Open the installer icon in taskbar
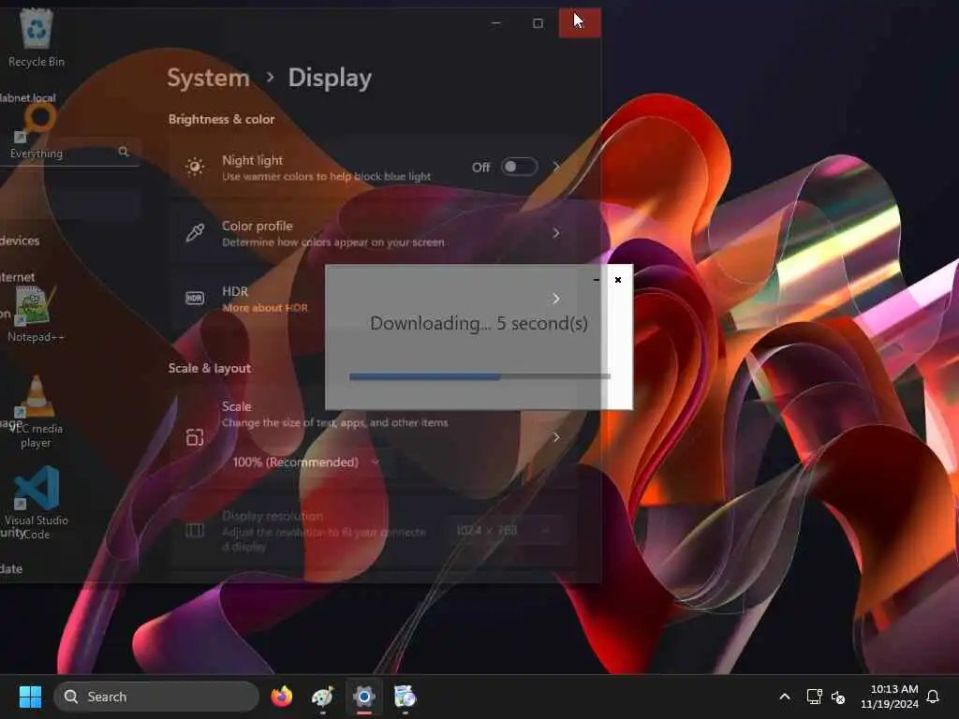 (x=405, y=697)
